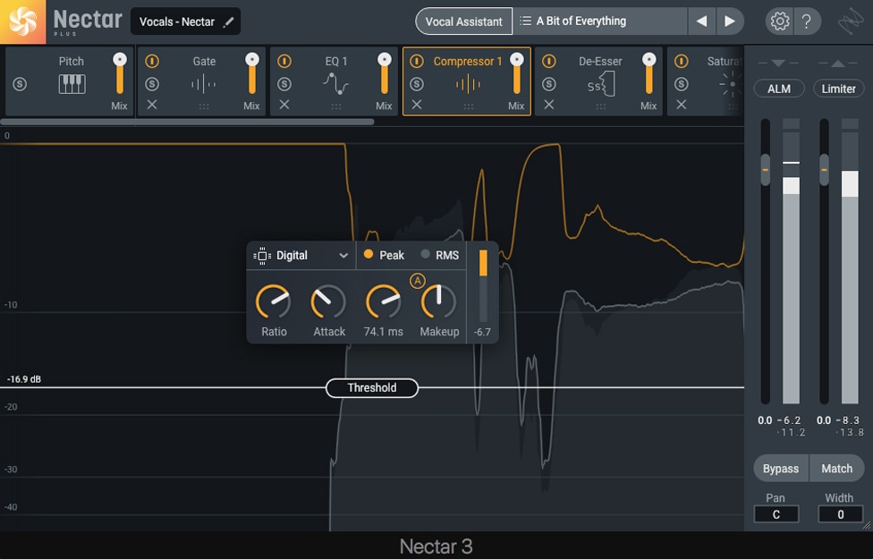Solo the De-Esser module

coord(549,84)
